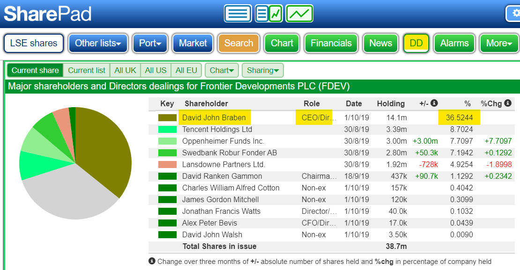Image resolution: width=520 pixels, height=270 pixels.
Task: Select shareholder David Ranken Gammon
Action: click(x=222, y=176)
